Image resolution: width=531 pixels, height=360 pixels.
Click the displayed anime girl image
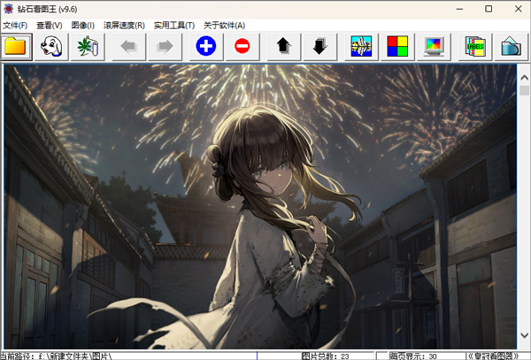point(260,207)
